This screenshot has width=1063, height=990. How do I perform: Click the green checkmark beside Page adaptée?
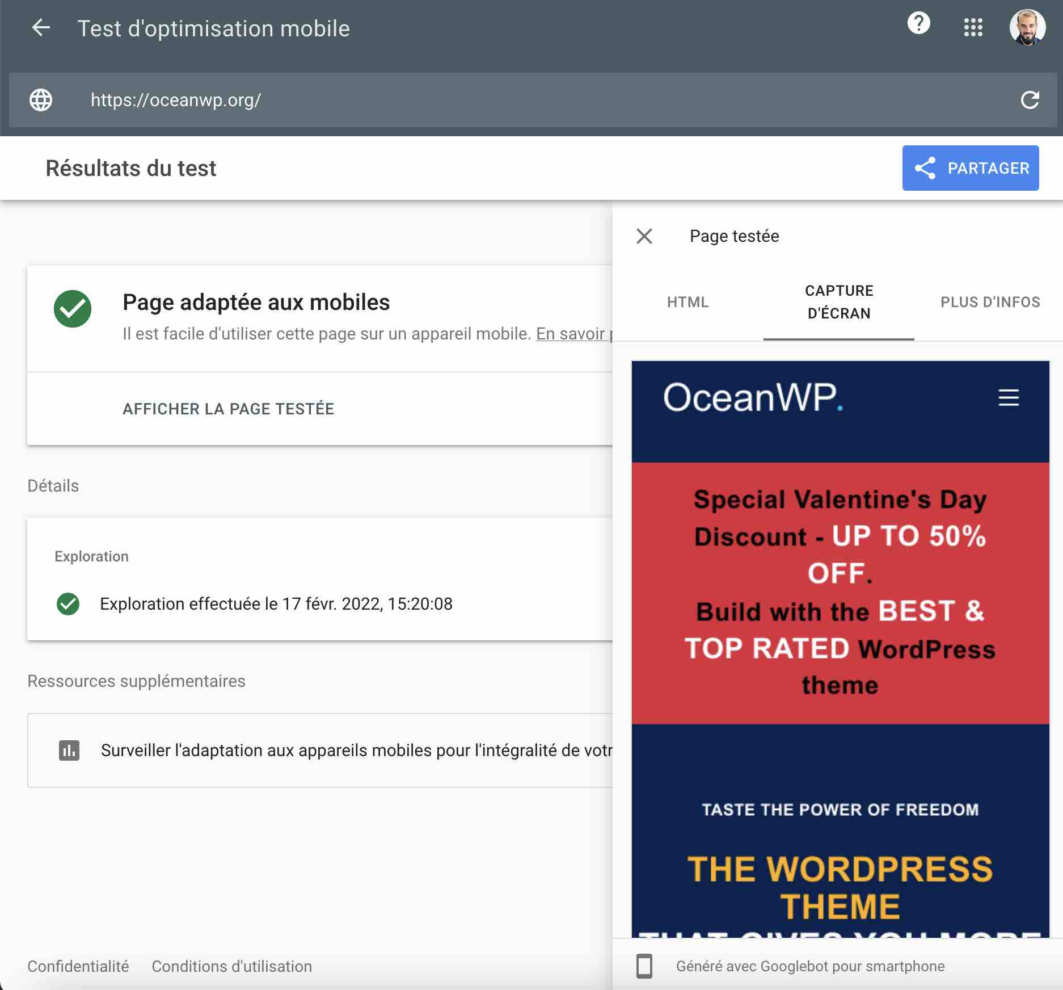click(x=71, y=308)
